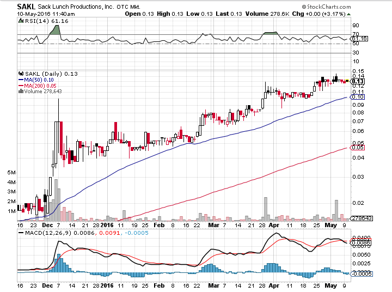
Task: Click the MA(200) 0.05 legend text
Action: [x=40, y=86]
